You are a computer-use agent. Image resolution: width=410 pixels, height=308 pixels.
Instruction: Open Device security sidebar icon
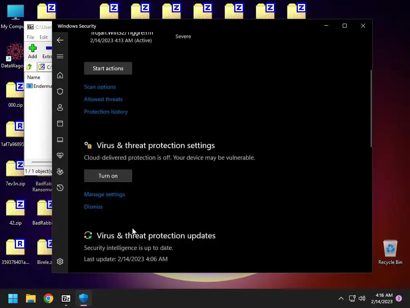pos(60,140)
